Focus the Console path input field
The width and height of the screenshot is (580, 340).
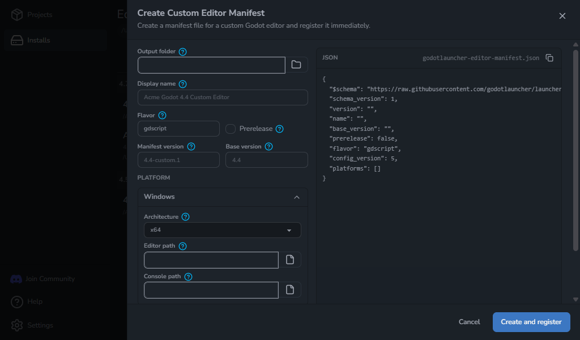click(211, 290)
